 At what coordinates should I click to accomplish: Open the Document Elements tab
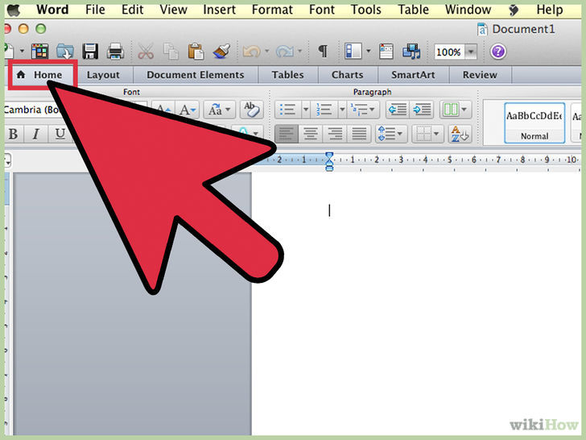tap(196, 75)
